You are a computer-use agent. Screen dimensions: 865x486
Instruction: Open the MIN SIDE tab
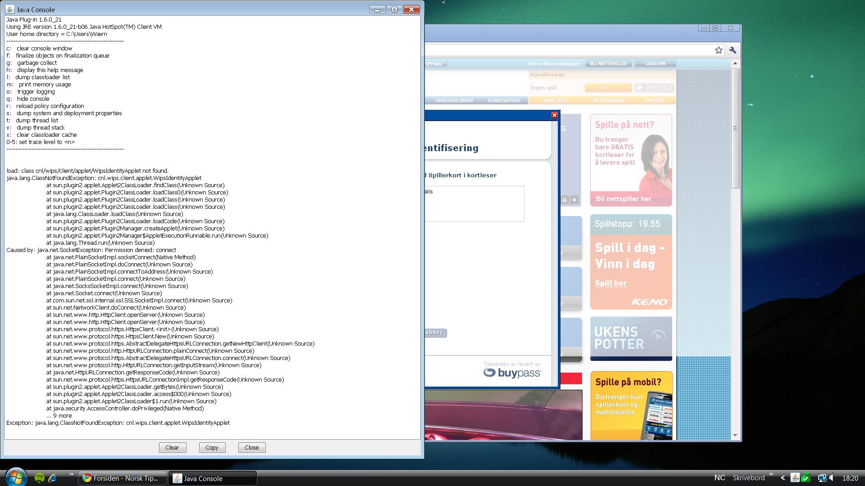coord(655,100)
